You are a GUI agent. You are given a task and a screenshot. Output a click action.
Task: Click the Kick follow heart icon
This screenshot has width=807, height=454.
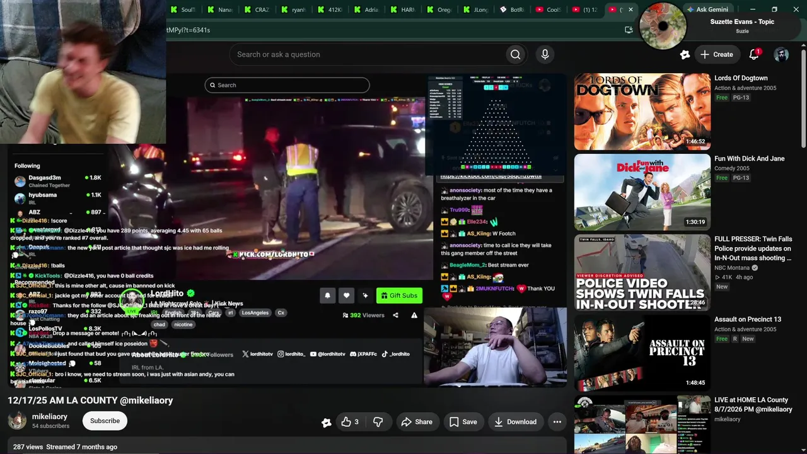point(346,295)
